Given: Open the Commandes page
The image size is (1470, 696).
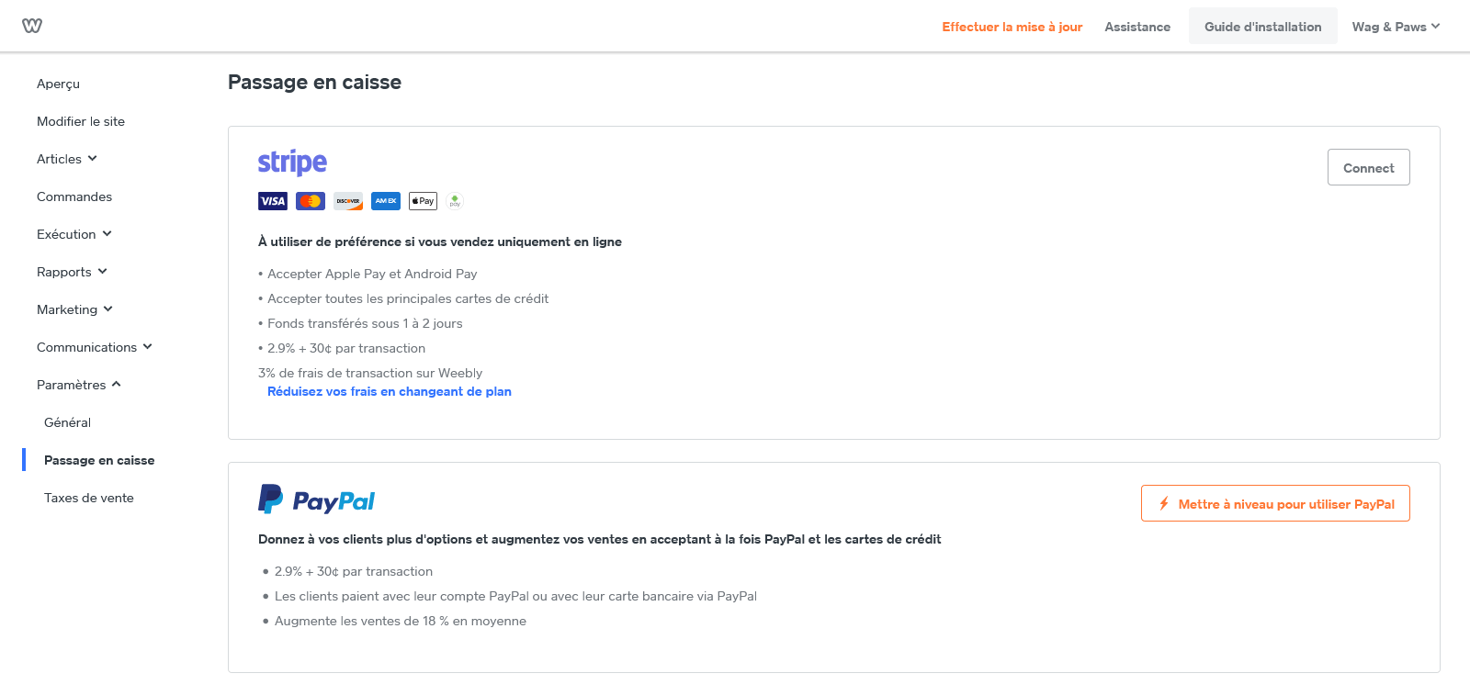Looking at the screenshot, I should point(74,196).
